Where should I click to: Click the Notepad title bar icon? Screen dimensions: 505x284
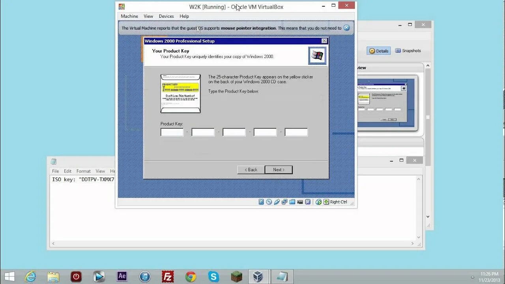point(54,161)
